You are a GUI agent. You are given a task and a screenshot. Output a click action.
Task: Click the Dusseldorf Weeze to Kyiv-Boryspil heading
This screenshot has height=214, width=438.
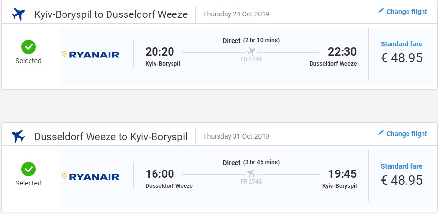pos(110,136)
